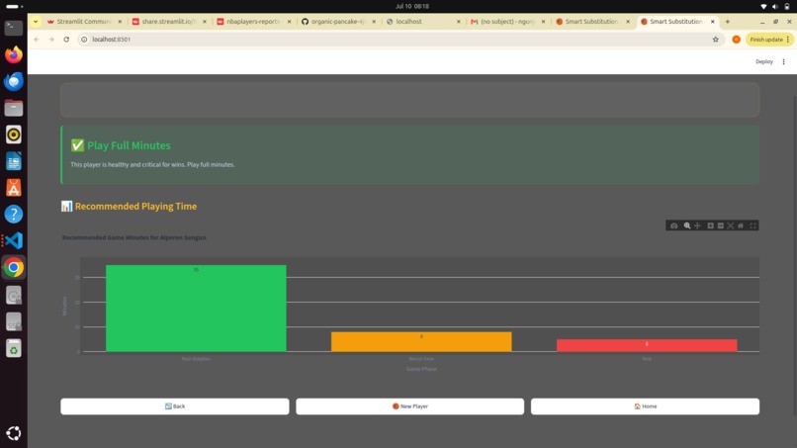
Task: Open system status menu in top bar
Action: coord(775,6)
